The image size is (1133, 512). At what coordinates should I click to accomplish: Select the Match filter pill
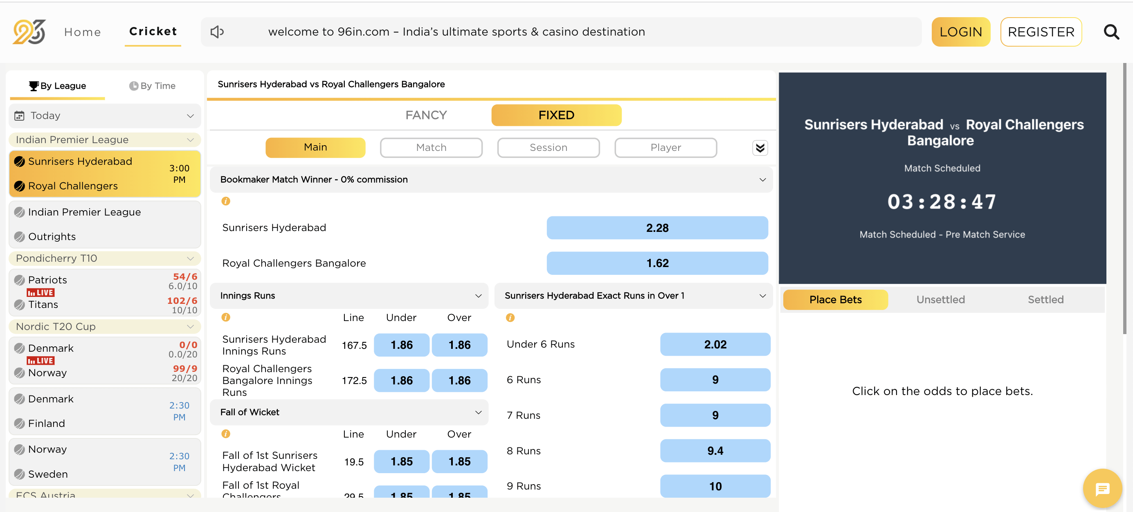tap(431, 147)
